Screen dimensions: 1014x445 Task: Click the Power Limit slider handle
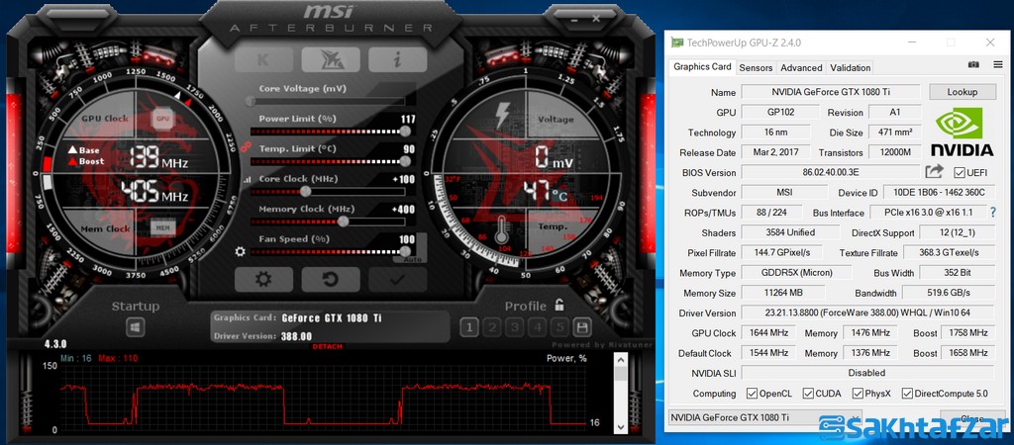pyautogui.click(x=405, y=132)
